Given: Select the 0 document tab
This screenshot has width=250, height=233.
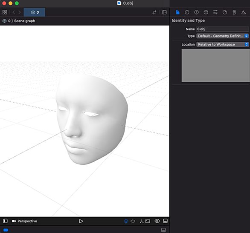Looking at the screenshot, I should (x=35, y=12).
